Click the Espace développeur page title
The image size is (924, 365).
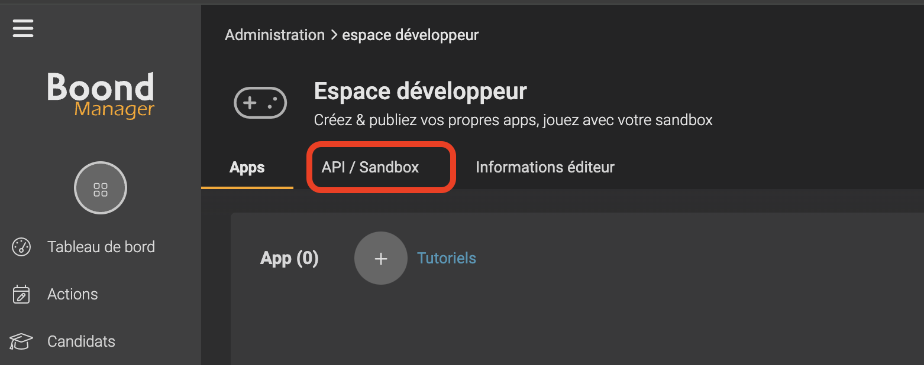click(421, 92)
